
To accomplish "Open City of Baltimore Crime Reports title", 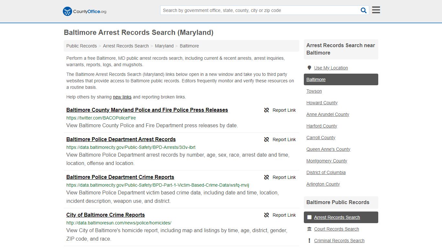I will [x=105, y=215].
